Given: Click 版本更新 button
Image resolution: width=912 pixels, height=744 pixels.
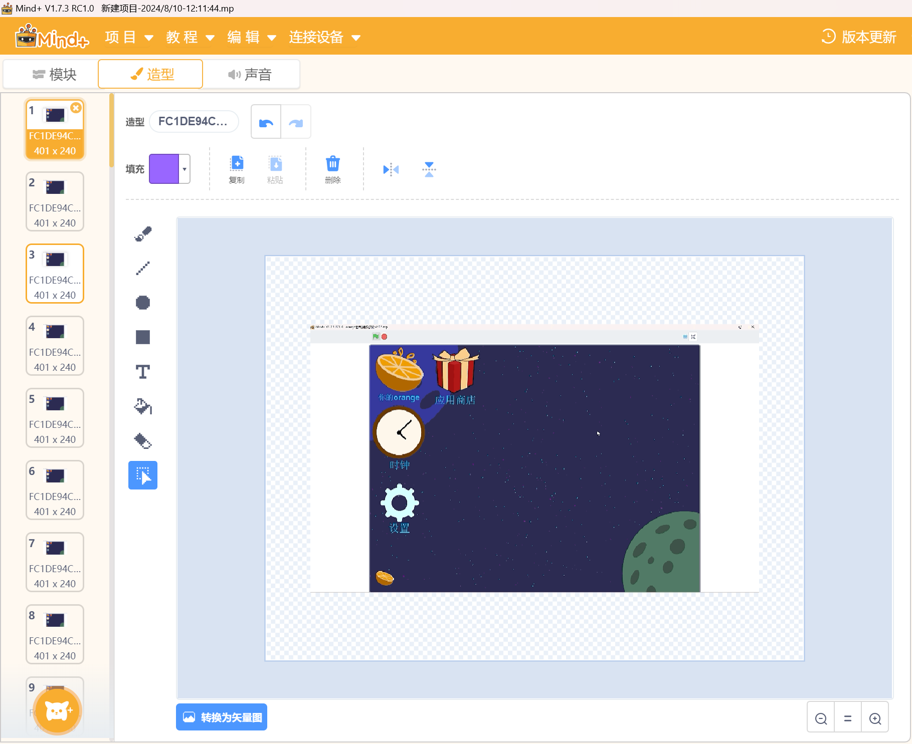Looking at the screenshot, I should (x=859, y=37).
